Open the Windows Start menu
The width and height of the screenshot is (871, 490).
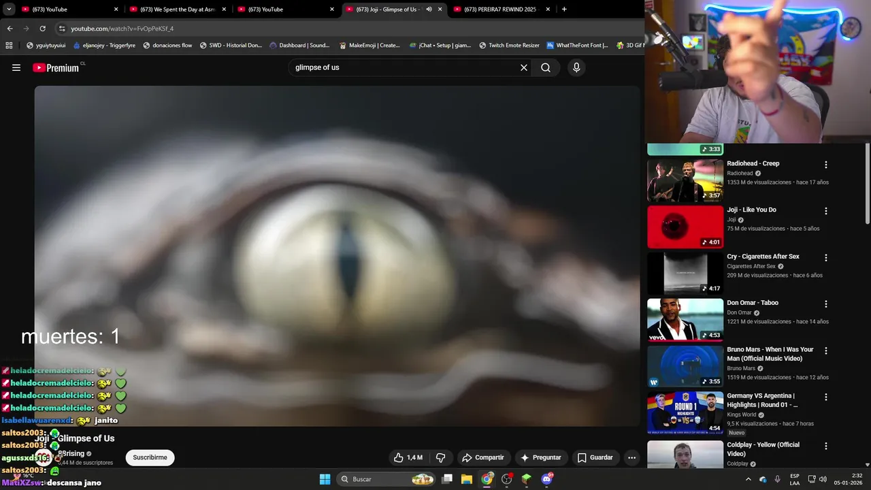point(325,479)
